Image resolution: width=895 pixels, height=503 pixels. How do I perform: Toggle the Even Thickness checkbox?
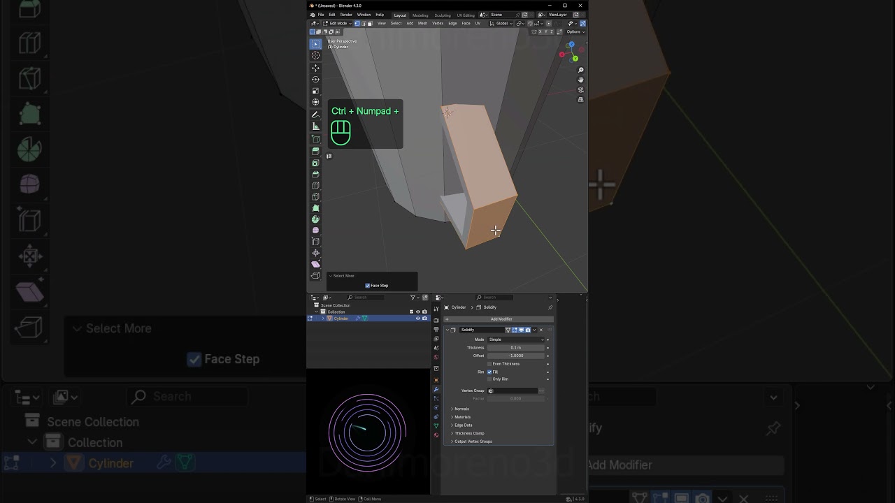pyautogui.click(x=489, y=364)
